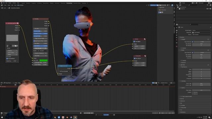The height and width of the screenshot is (119, 212).
Task: Click the Pre Blur field on Keying node
Action: click(x=40, y=29)
